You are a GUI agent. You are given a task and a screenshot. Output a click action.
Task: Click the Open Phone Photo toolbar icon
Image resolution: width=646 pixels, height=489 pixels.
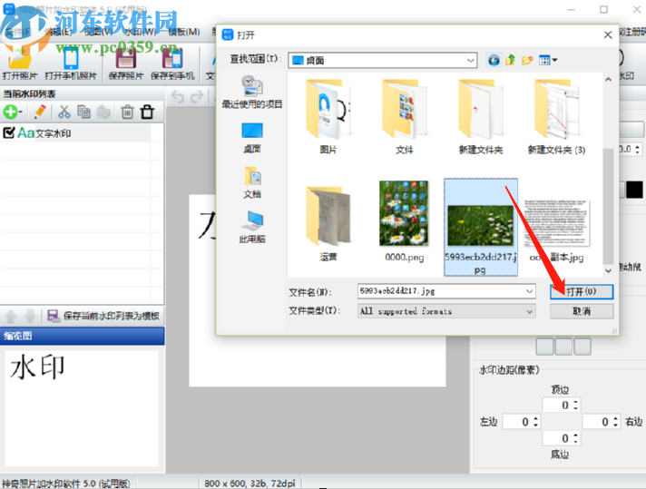point(71,64)
